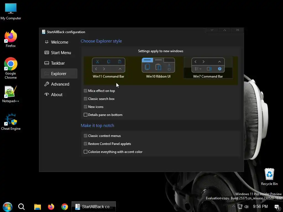Show hidden tray icons
This screenshot has width=283, height=212.
coord(234,206)
